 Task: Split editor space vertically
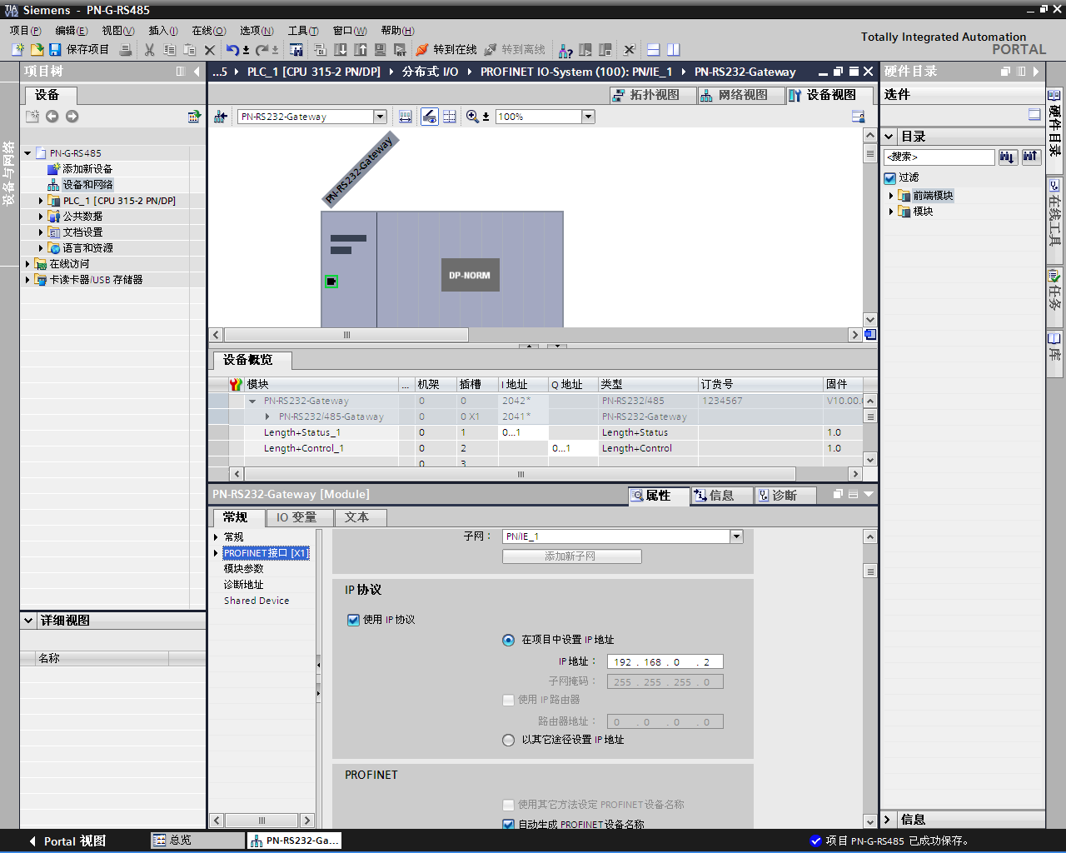[674, 50]
